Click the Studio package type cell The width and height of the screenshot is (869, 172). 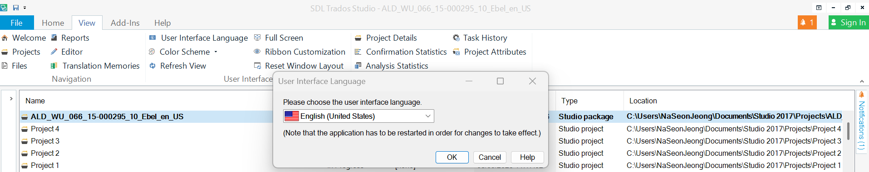coord(586,116)
